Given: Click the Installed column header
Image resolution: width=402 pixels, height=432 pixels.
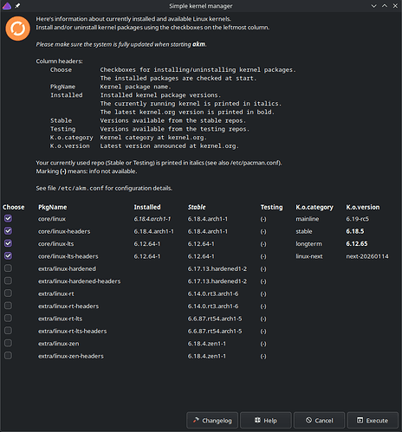Looking at the screenshot, I should click(x=147, y=207).
